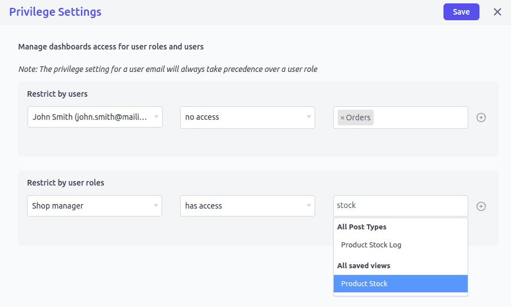
Task: Open the Shop manager role dropdown
Action: click(95, 206)
